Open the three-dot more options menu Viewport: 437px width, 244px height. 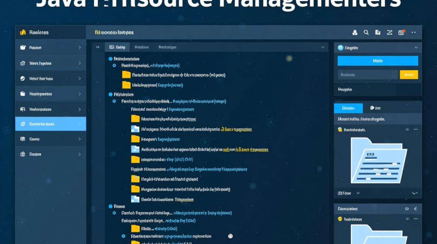point(414,33)
